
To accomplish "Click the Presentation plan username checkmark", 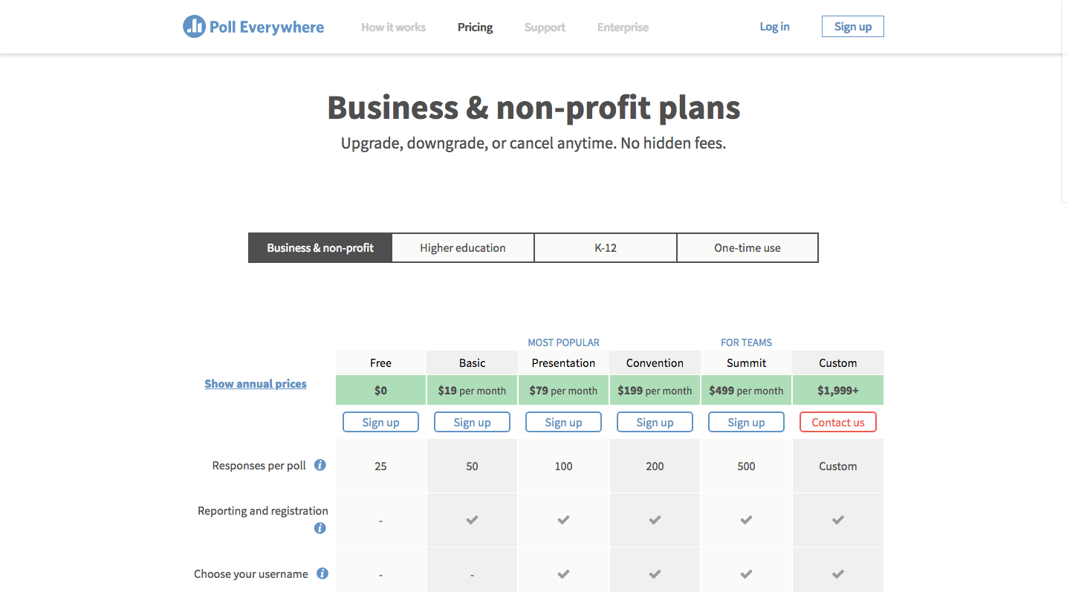I will (x=563, y=573).
